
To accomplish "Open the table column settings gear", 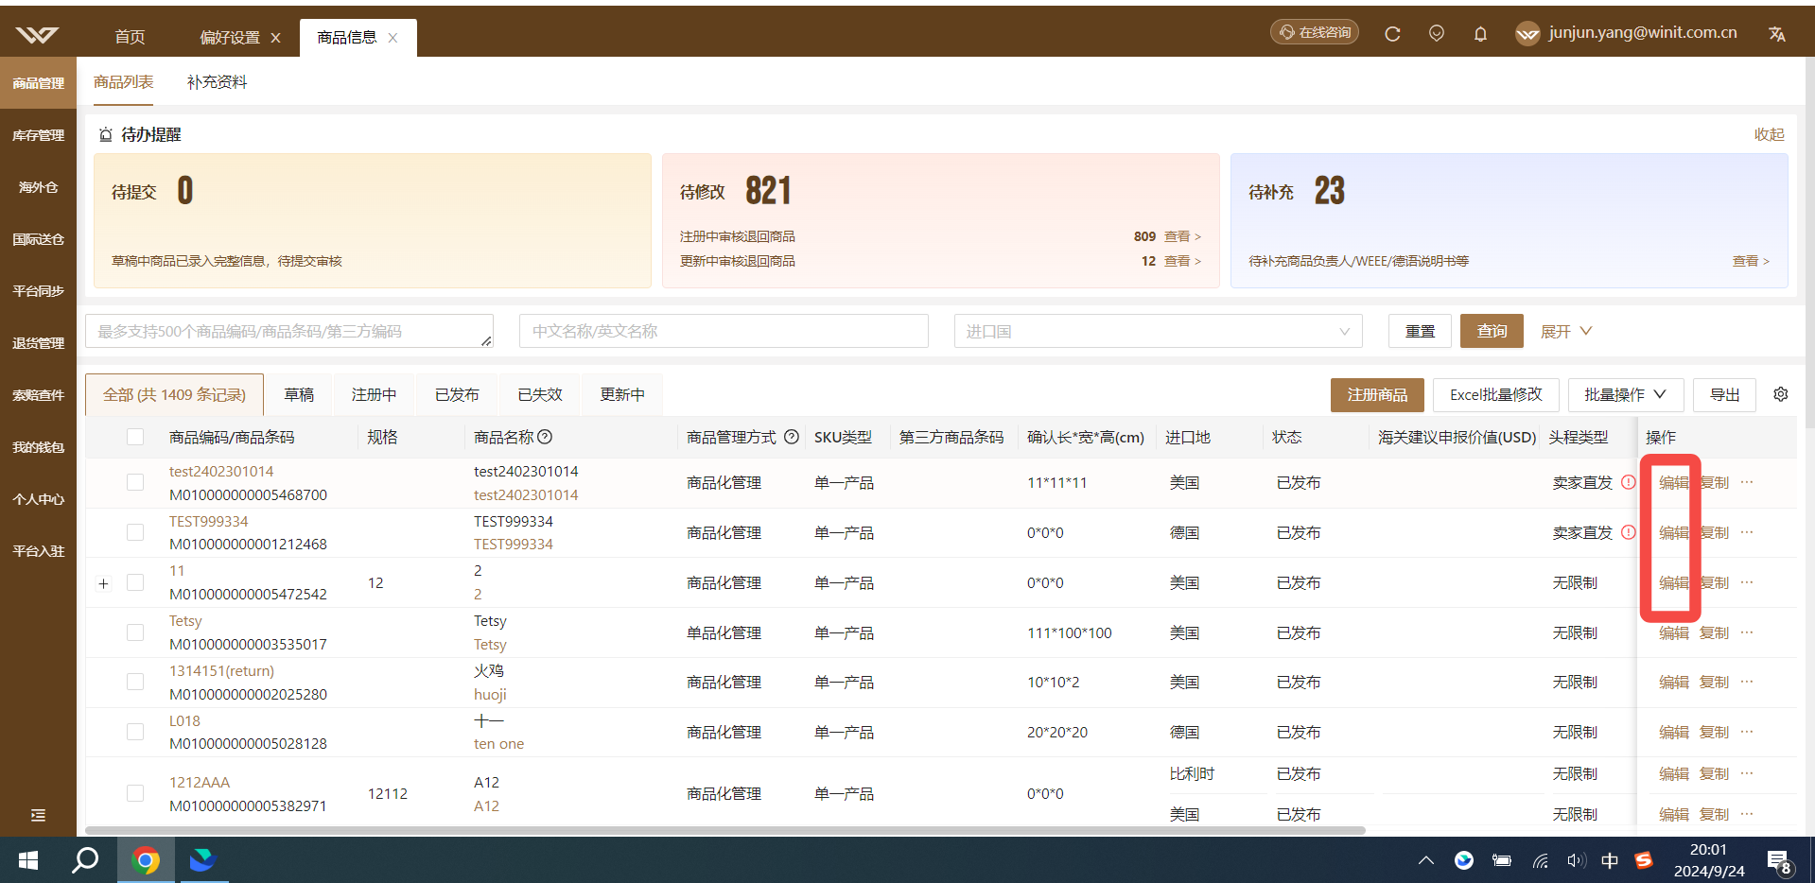I will 1781,394.
